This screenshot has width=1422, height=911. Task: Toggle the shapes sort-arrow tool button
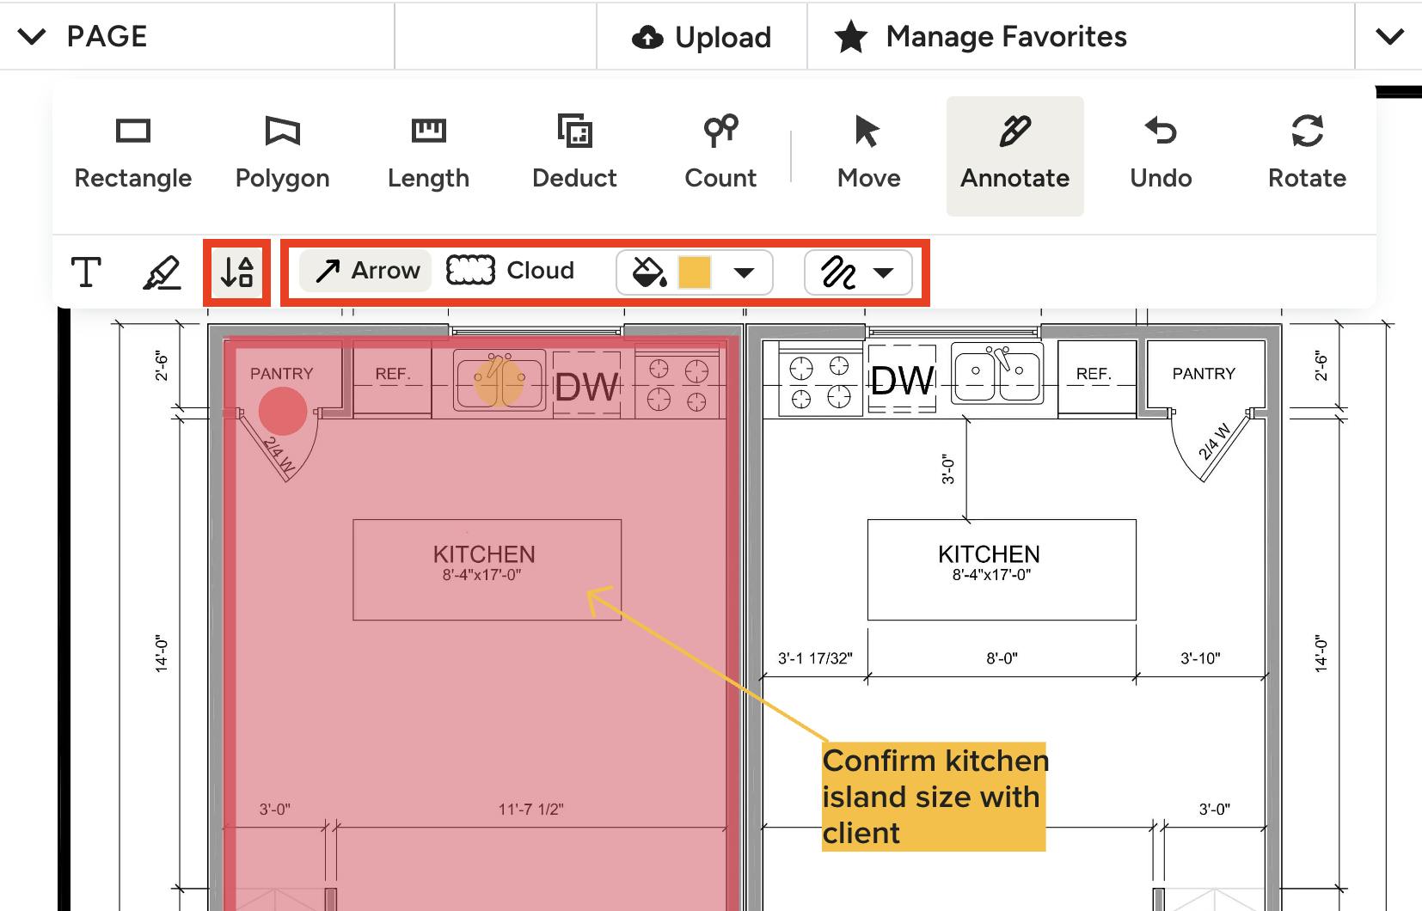(237, 272)
